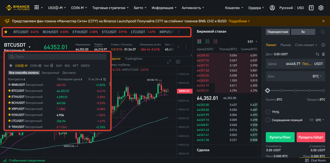Open the TIF GTC dropdown
The width and height of the screenshot is (330, 163).
click(x=320, y=120)
